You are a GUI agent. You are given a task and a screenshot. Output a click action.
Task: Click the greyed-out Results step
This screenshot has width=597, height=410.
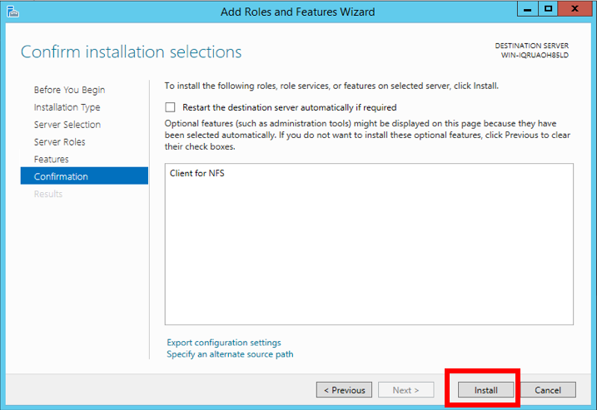click(x=48, y=194)
